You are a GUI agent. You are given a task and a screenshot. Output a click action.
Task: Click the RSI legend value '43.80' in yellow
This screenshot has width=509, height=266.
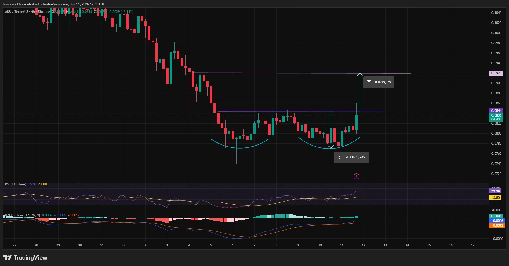click(x=43, y=184)
